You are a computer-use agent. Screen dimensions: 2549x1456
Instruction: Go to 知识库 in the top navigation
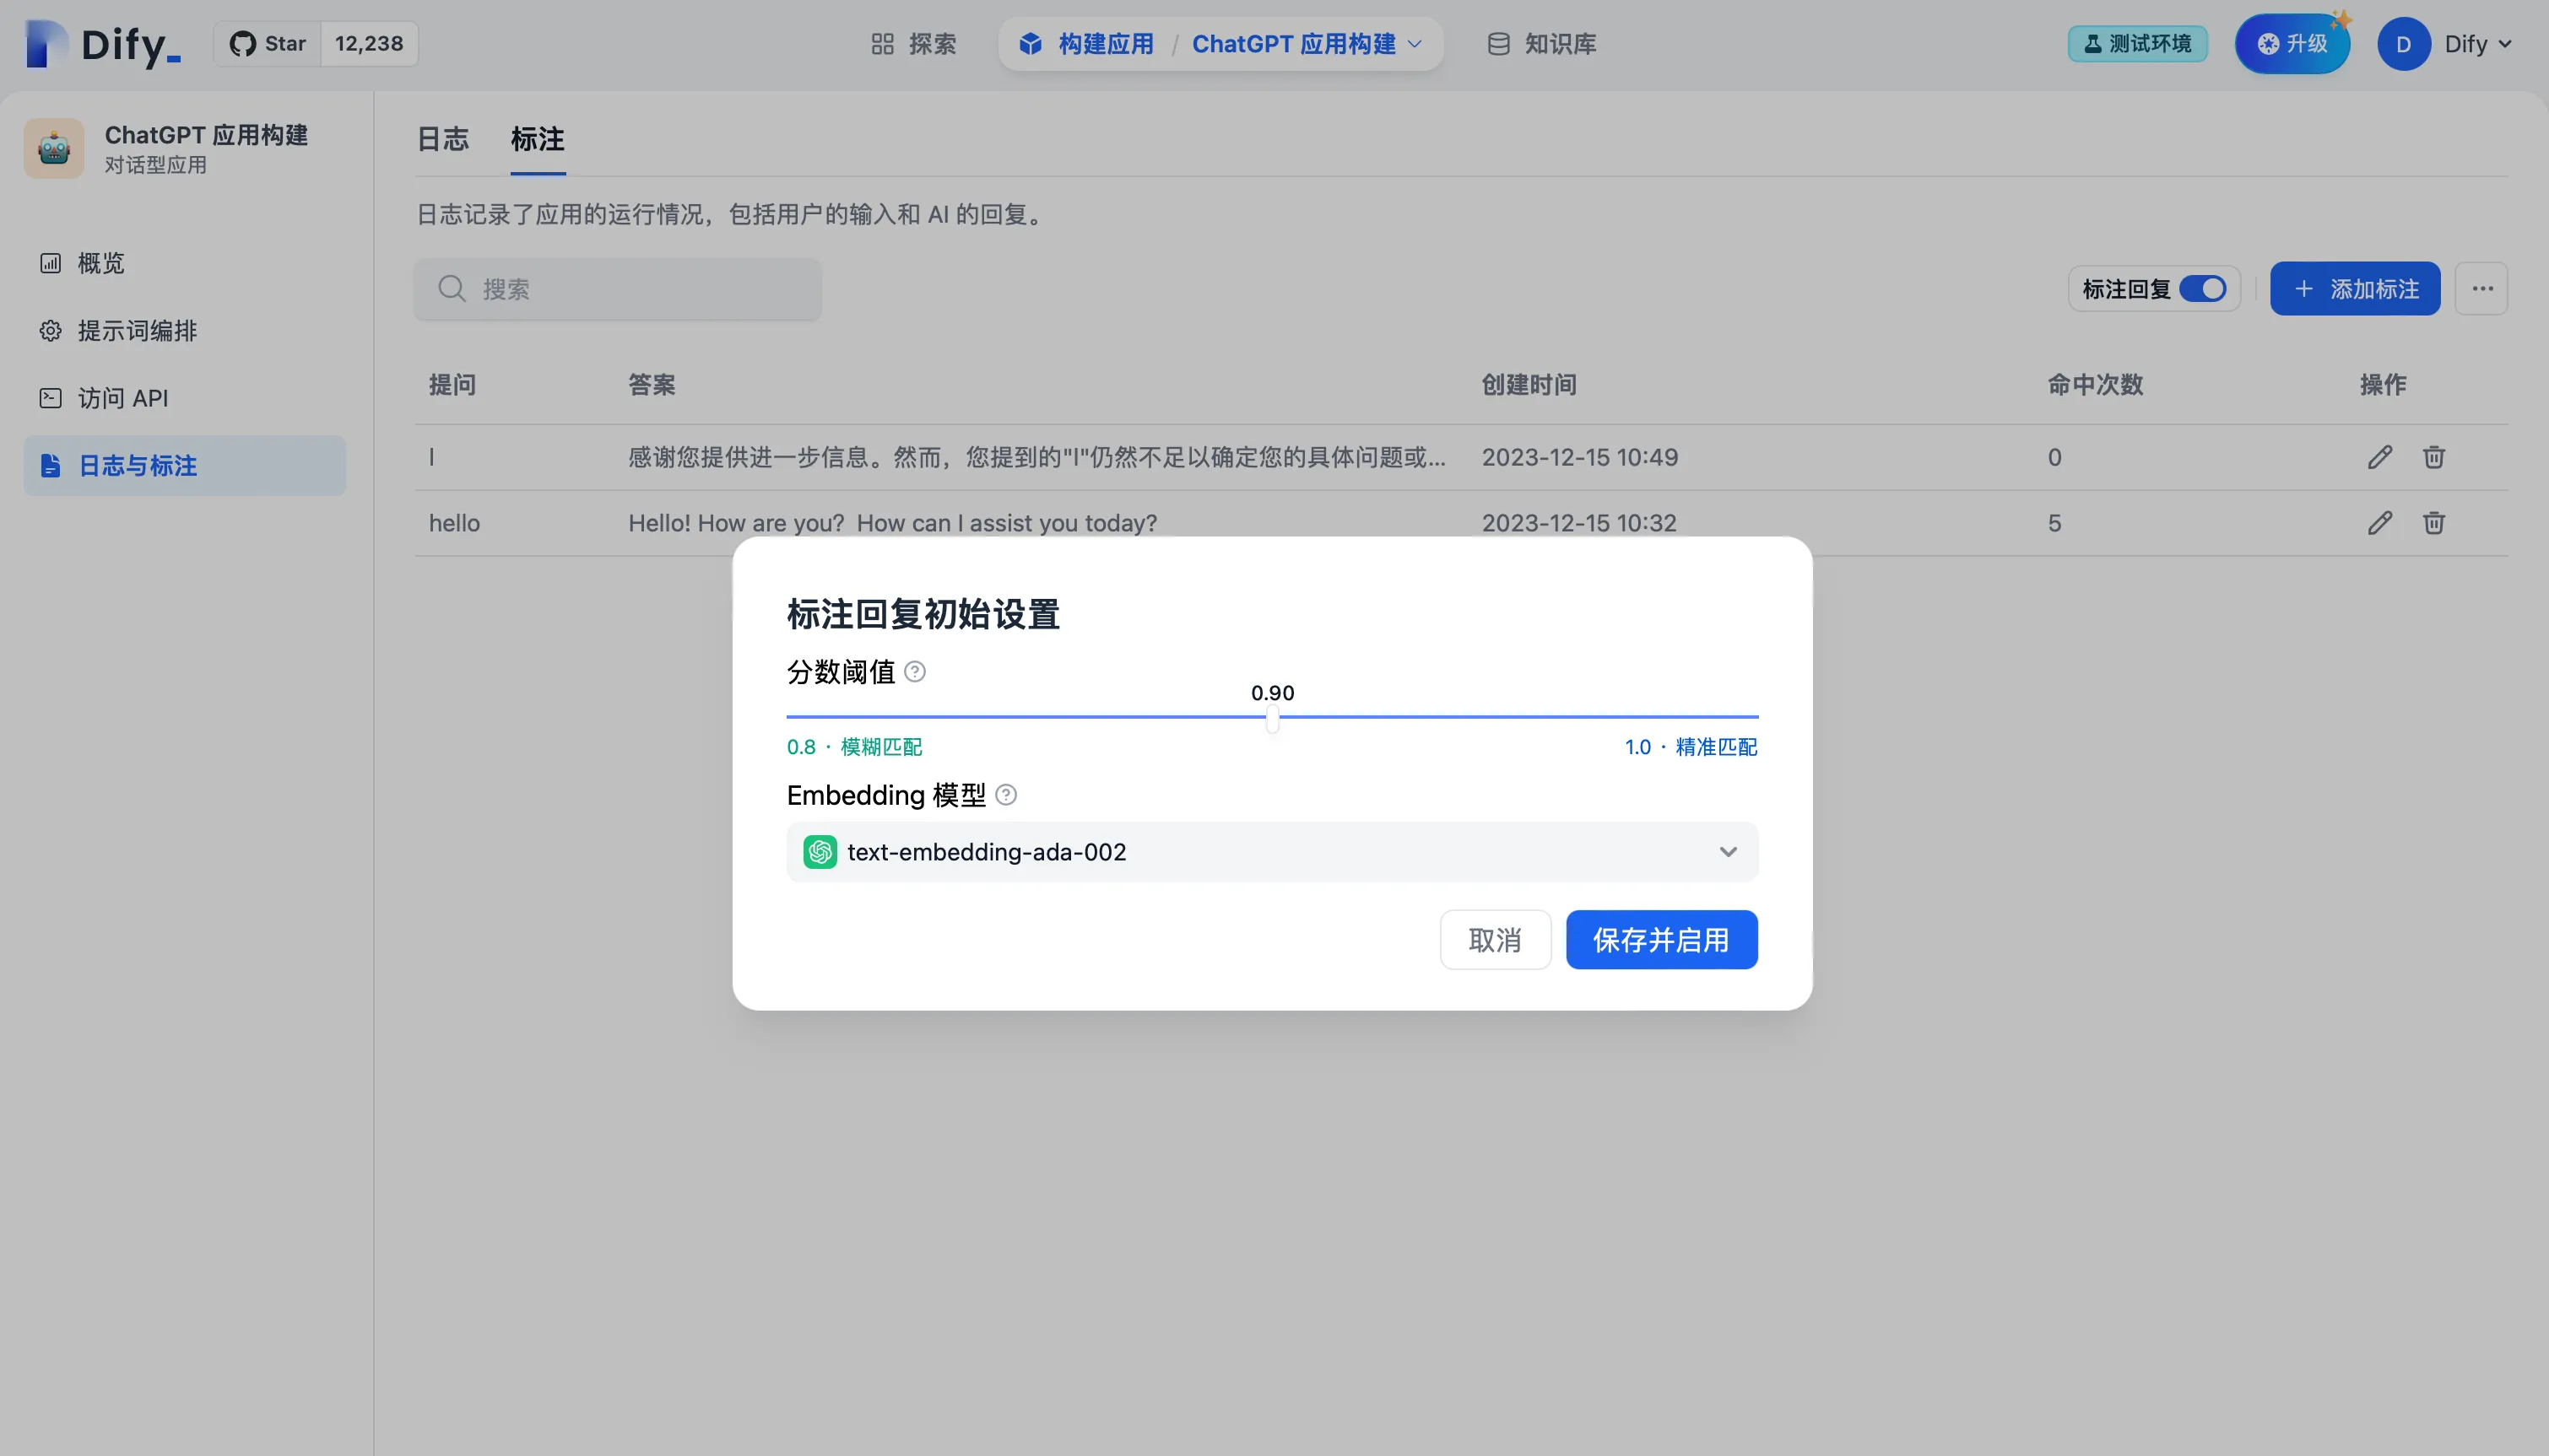pos(1541,44)
